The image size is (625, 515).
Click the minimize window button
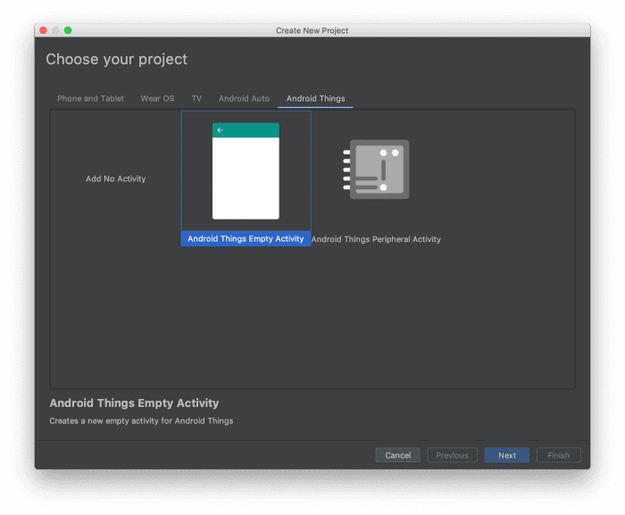[x=55, y=30]
